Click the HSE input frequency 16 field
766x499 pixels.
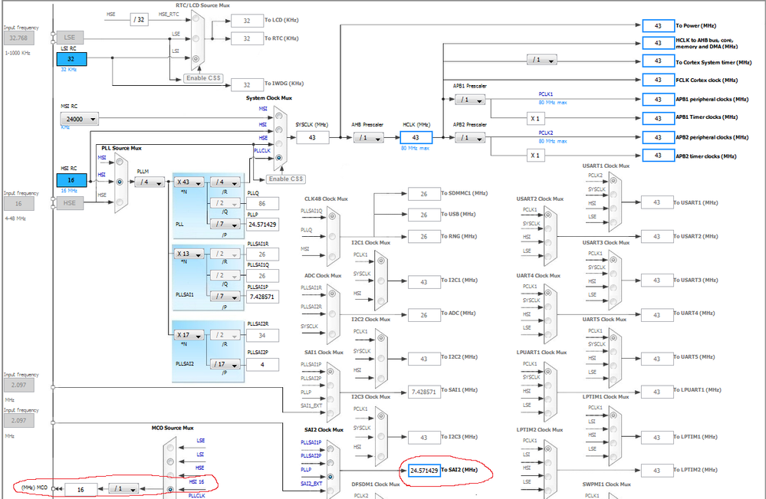click(18, 204)
